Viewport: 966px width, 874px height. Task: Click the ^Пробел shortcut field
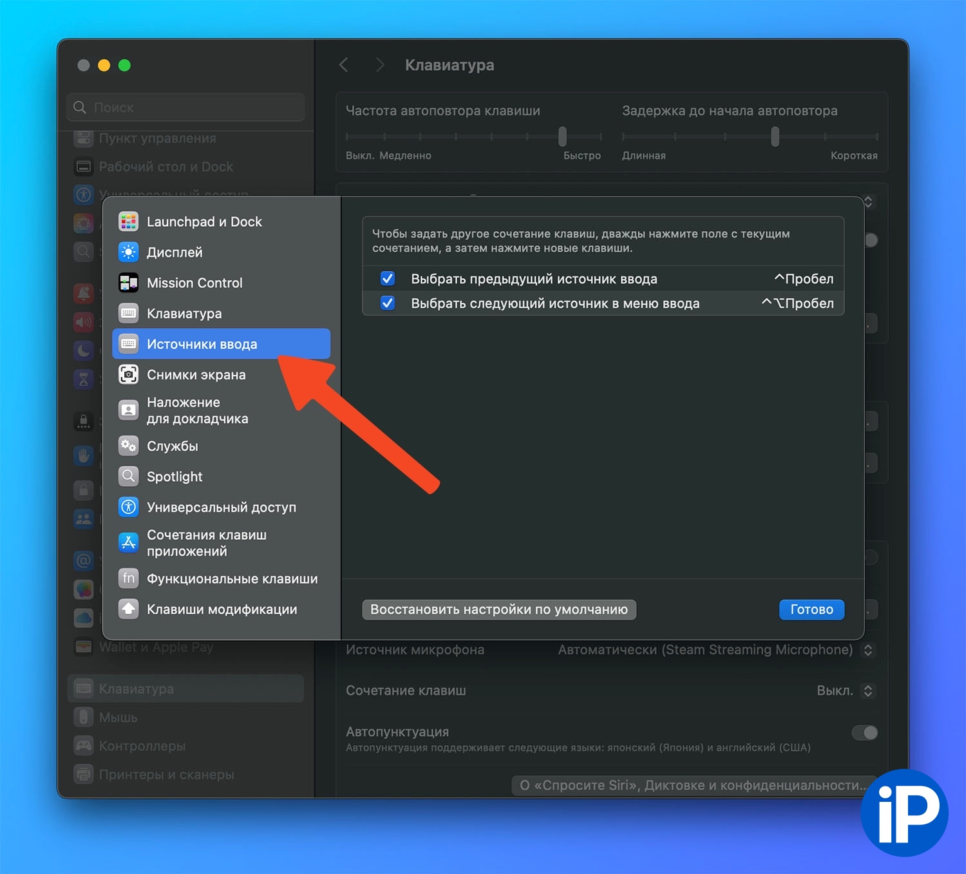click(x=803, y=279)
